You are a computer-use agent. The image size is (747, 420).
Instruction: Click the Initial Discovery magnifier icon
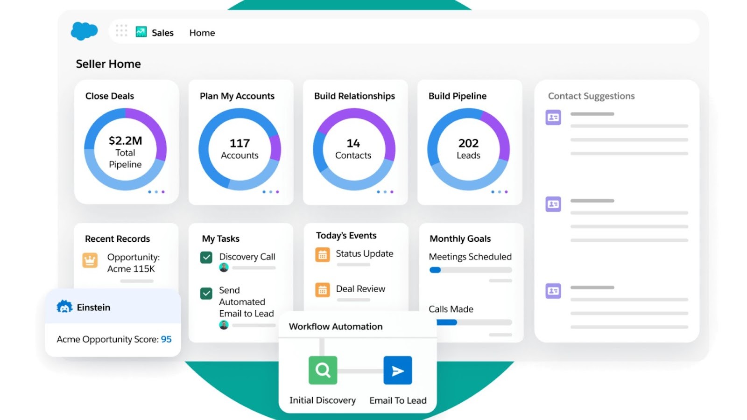click(x=322, y=370)
